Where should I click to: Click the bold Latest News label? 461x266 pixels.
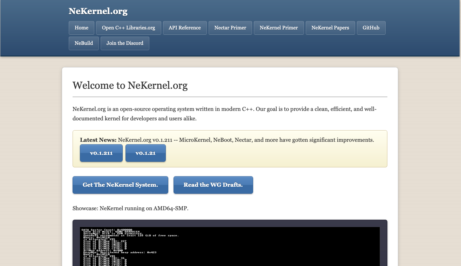click(x=98, y=140)
